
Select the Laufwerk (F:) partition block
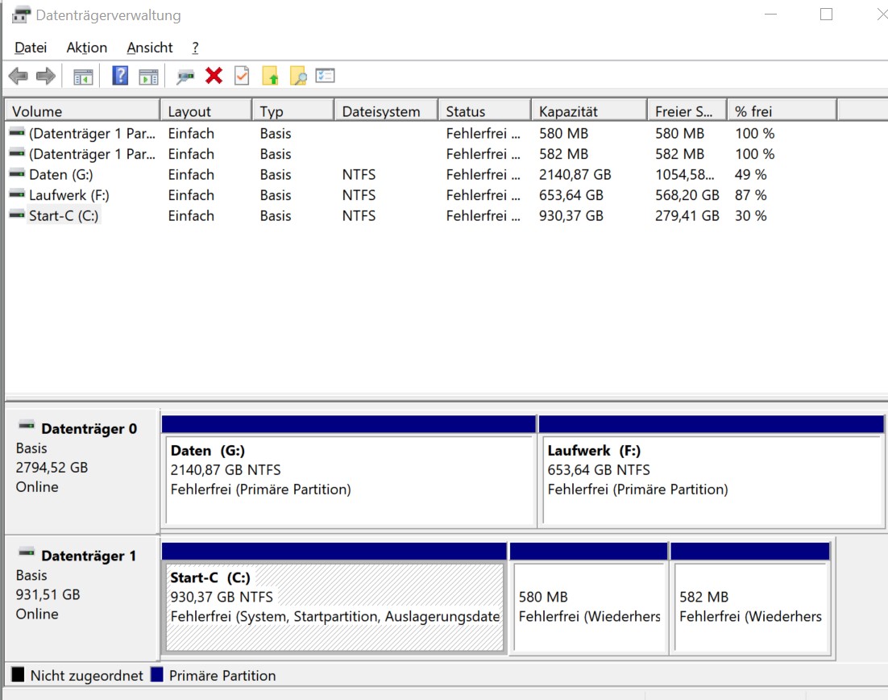(x=712, y=472)
